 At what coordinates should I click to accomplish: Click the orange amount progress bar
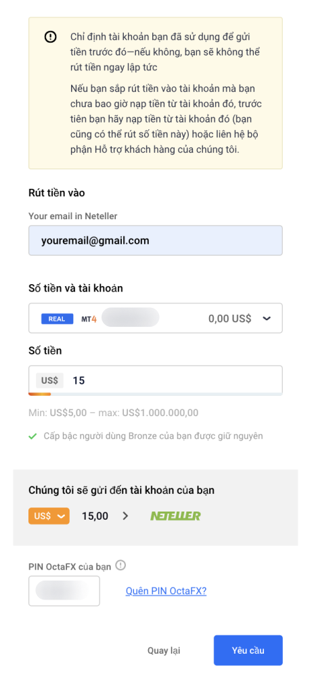pyautogui.click(x=39, y=394)
